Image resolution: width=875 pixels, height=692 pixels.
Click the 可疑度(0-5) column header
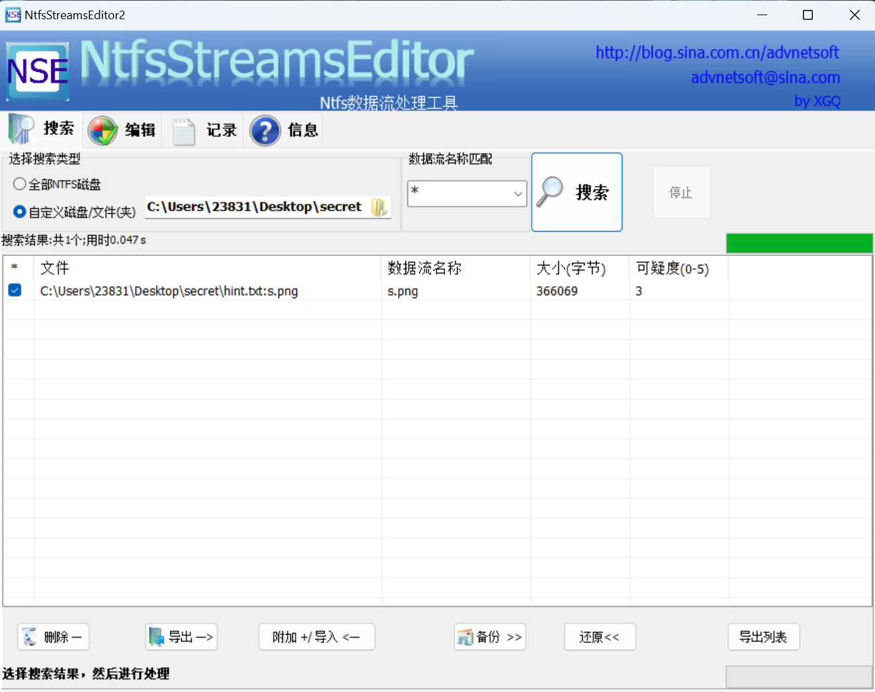point(679,267)
